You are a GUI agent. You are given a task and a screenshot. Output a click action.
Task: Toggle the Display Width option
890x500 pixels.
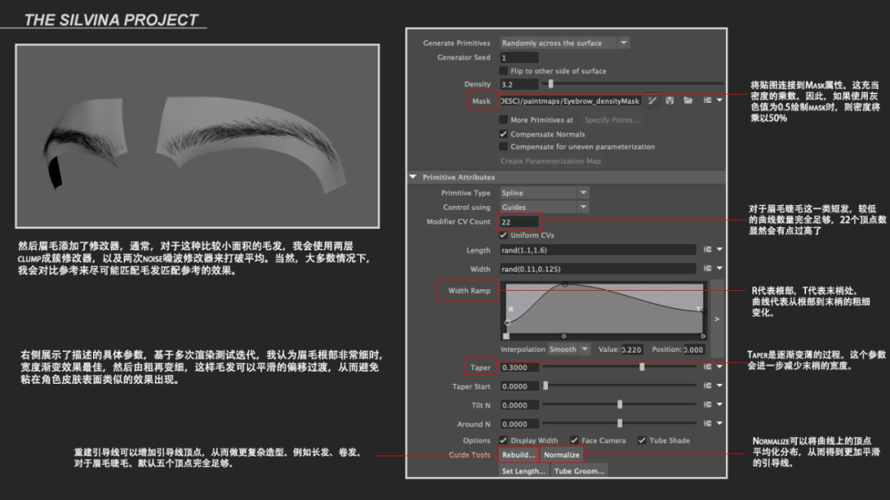(503, 441)
